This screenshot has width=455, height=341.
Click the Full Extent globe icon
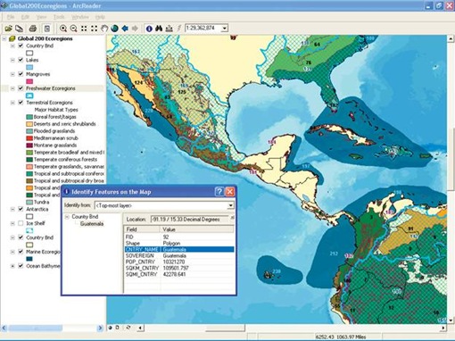114,29
